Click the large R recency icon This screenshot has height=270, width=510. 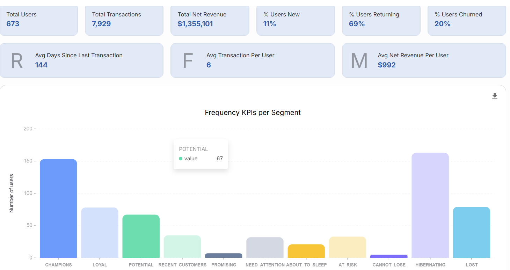[17, 61]
